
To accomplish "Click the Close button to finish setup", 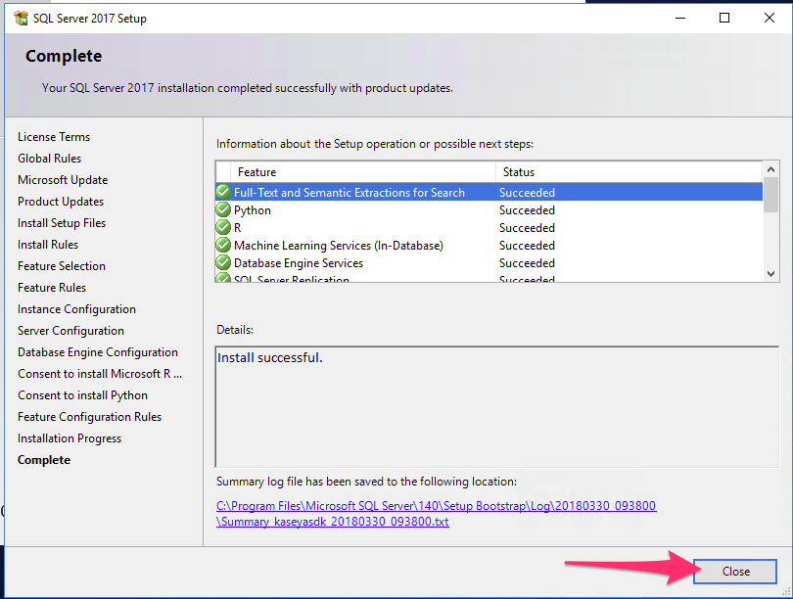I will [735, 572].
